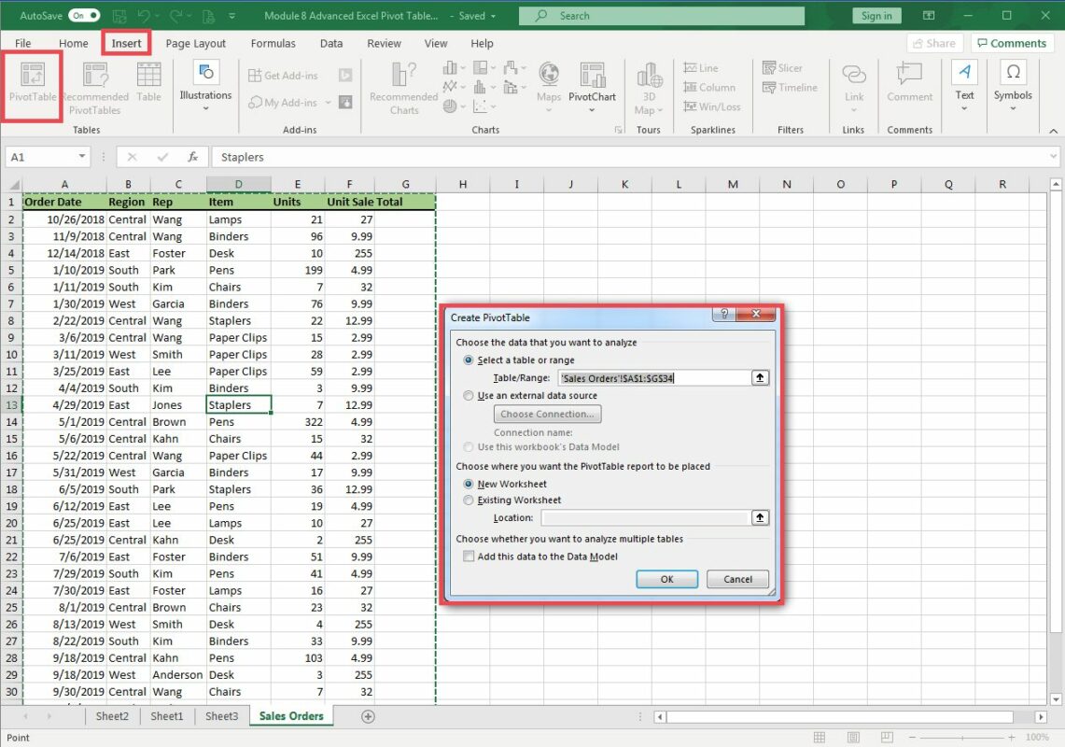
Task: Switch to the Data ribbon tab
Action: 331,43
